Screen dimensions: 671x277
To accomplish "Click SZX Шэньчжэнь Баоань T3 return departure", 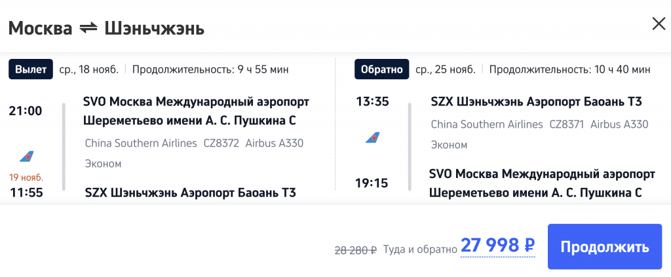I will (x=537, y=102).
